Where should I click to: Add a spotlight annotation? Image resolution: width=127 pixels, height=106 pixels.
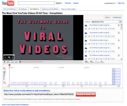coord(97,62)
